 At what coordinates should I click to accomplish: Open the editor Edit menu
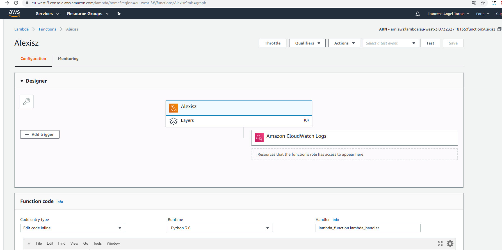point(50,244)
